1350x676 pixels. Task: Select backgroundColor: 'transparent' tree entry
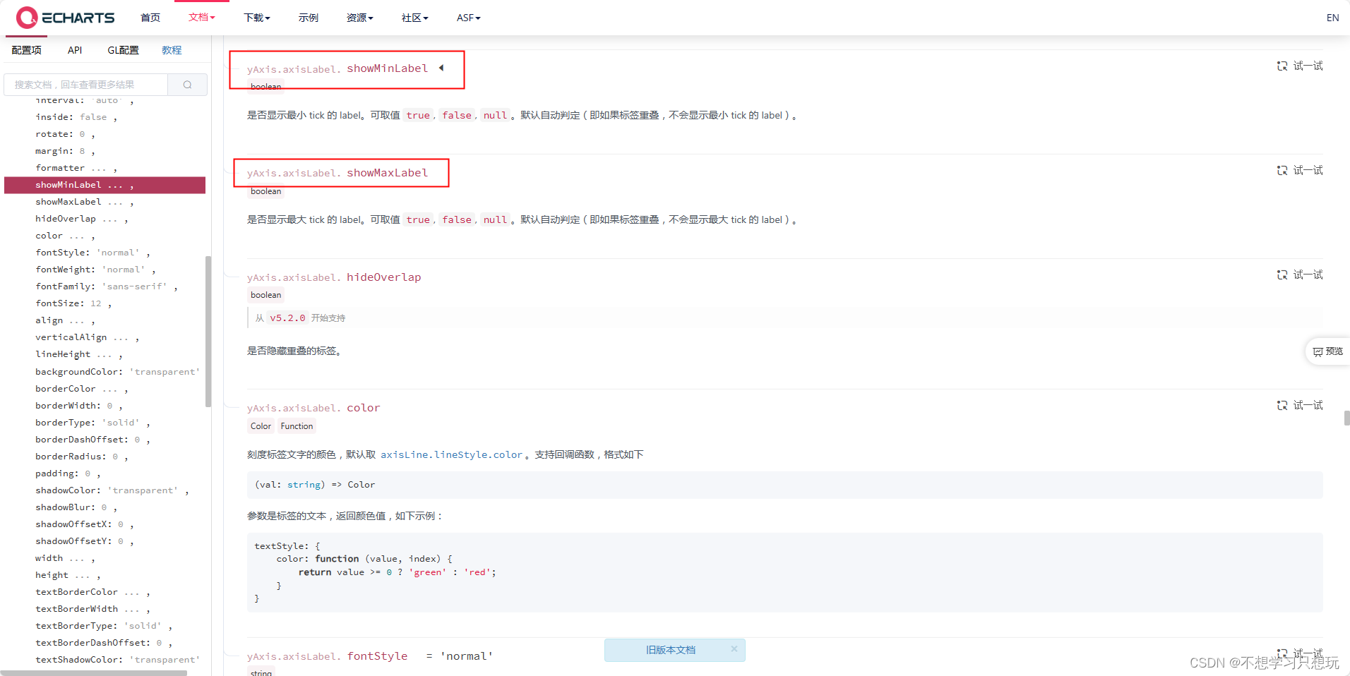(118, 372)
